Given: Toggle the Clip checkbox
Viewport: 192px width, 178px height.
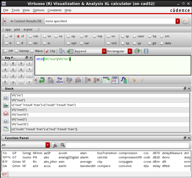Looking at the screenshot, I should 47,51.
